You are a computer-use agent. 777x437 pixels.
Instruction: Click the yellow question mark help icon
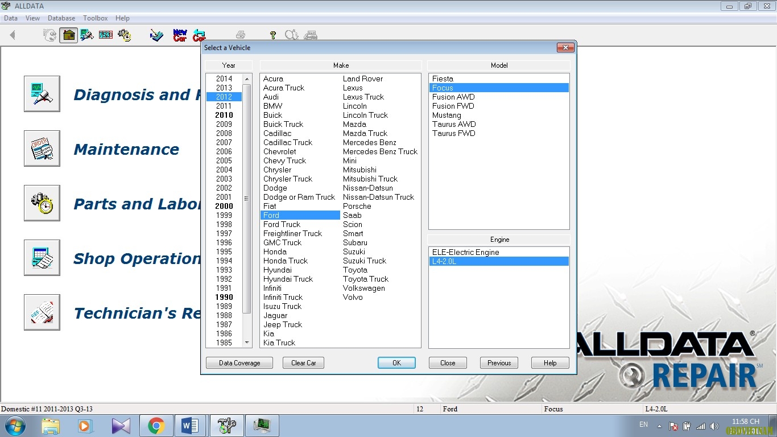tap(273, 35)
